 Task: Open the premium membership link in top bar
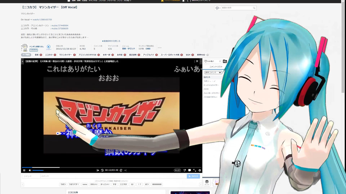click(x=171, y=1)
